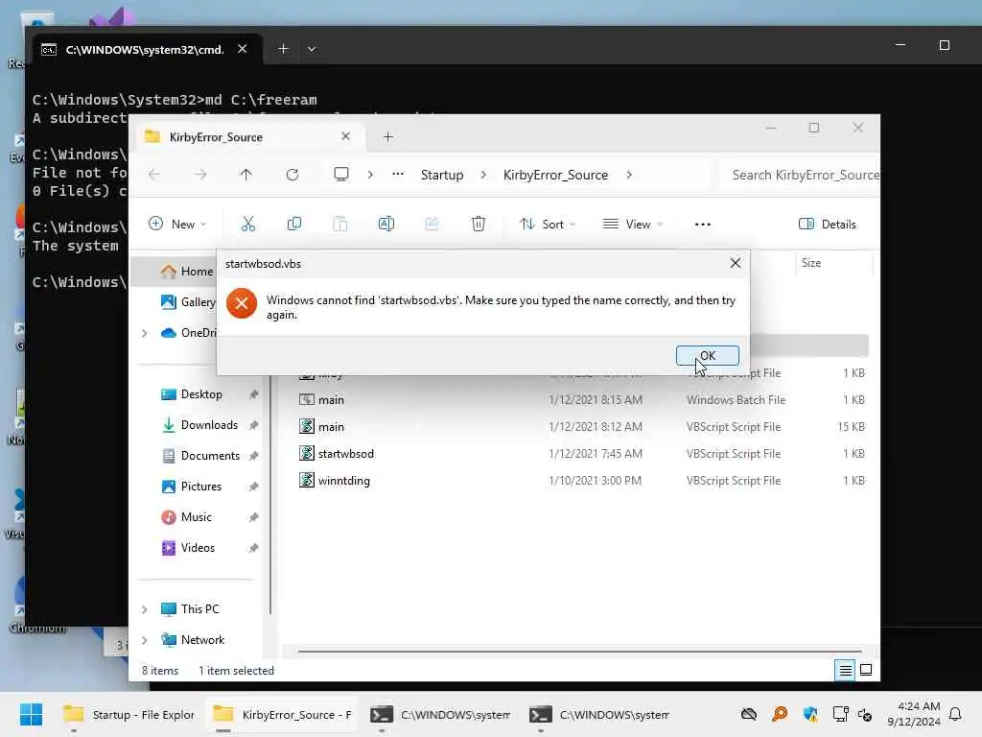Refresh the KirbyError_Source folder

pos(292,175)
